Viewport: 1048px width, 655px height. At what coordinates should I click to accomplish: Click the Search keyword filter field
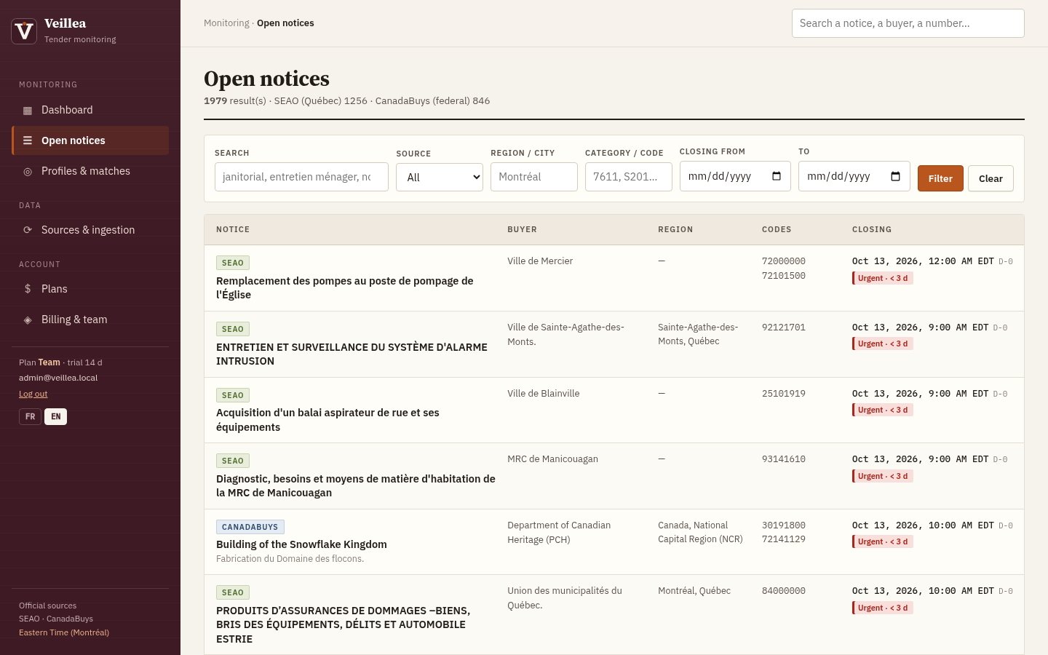[301, 177]
